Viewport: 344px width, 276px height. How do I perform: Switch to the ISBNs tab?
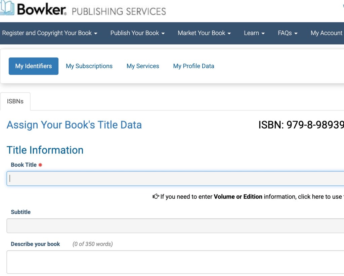[x=15, y=101]
